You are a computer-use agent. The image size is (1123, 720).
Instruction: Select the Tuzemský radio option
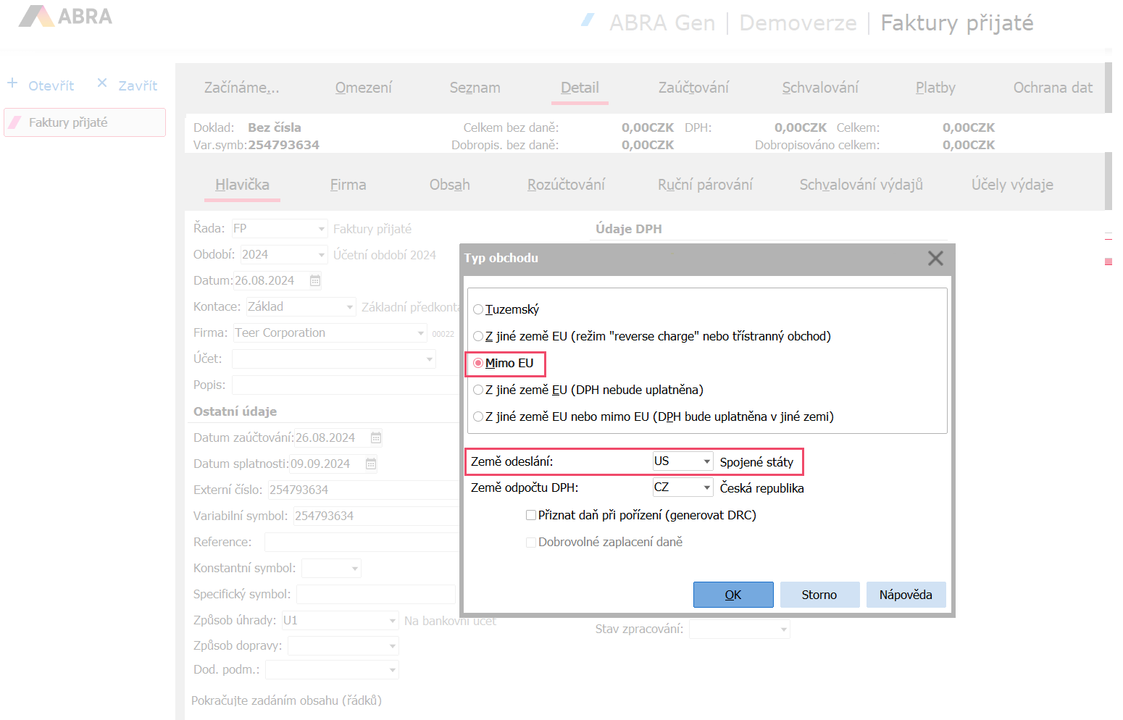click(x=478, y=309)
